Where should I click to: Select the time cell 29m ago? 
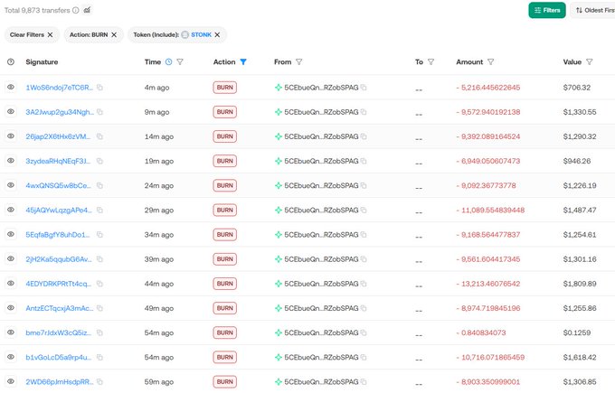(159, 210)
